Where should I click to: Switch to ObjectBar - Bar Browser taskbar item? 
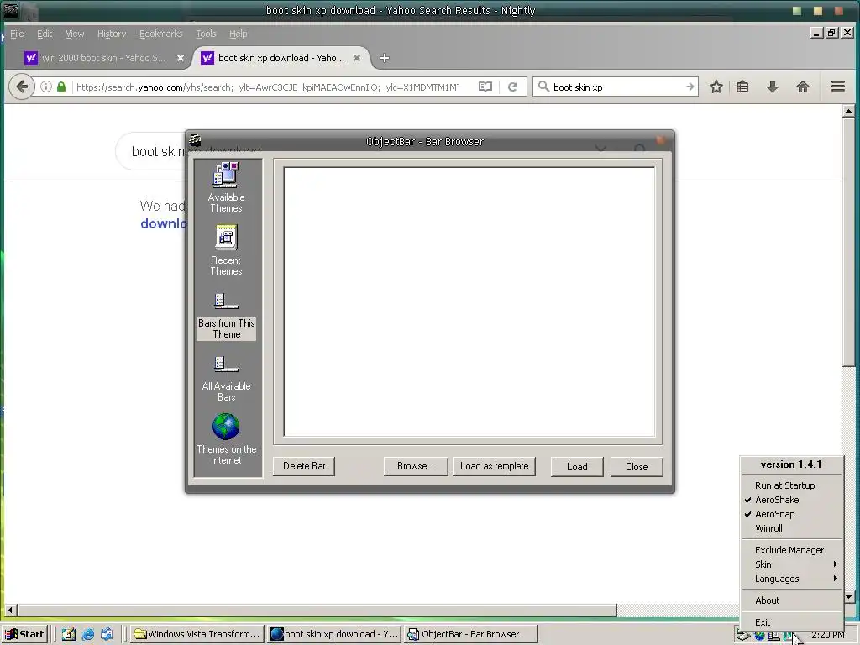pos(470,634)
